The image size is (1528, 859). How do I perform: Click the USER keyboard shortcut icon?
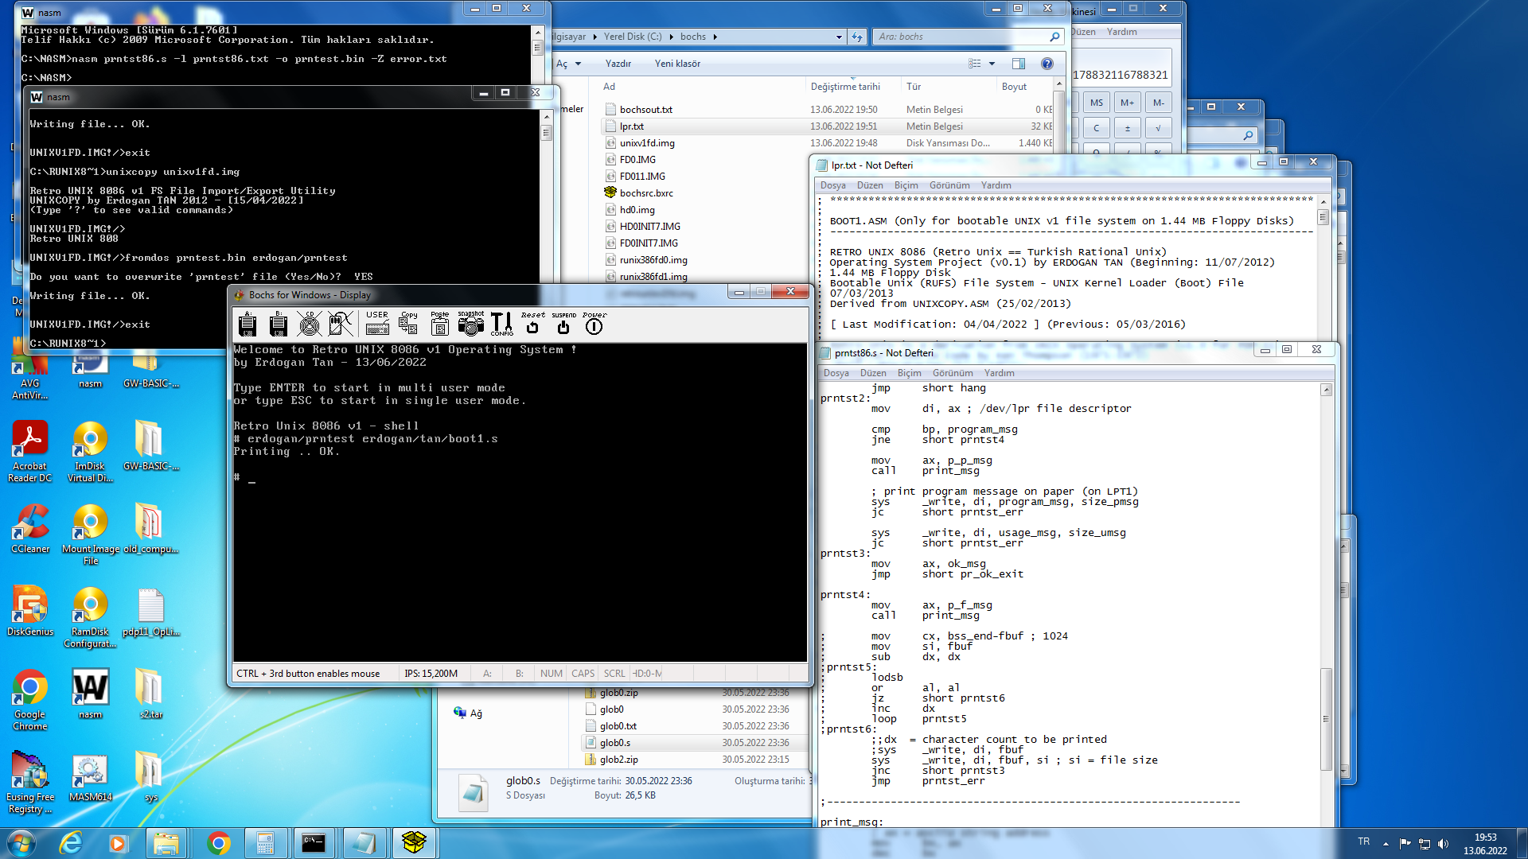pos(377,323)
